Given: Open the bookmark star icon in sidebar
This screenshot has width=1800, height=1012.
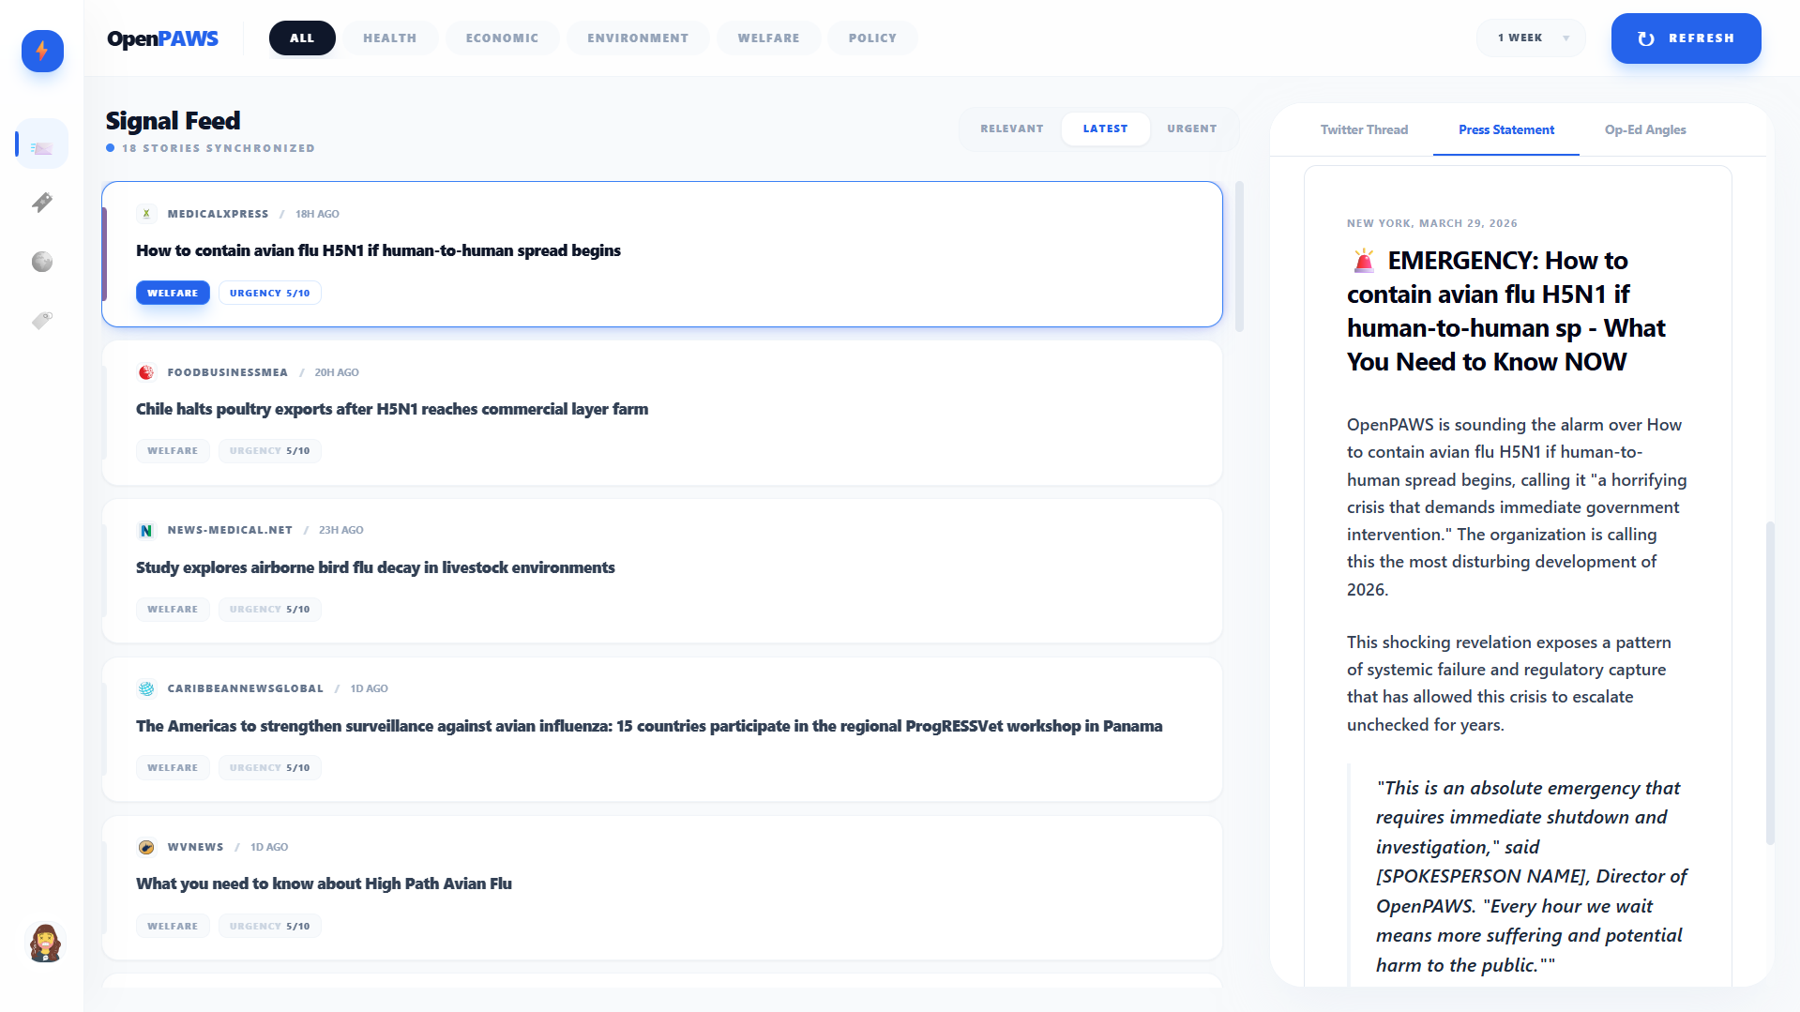Looking at the screenshot, I should (42, 203).
